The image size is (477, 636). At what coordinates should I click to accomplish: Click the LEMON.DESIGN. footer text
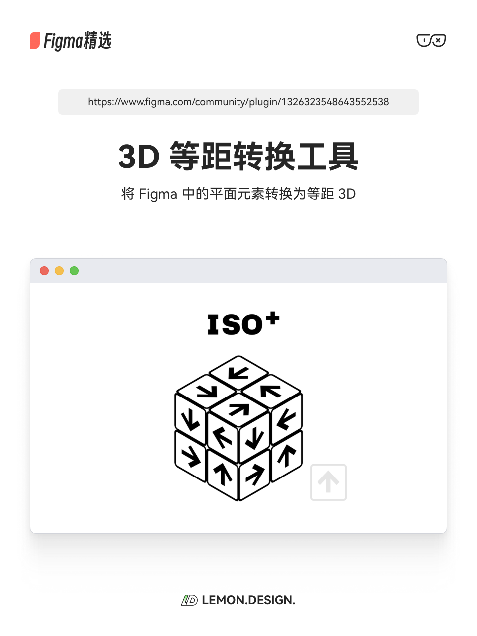(x=248, y=600)
